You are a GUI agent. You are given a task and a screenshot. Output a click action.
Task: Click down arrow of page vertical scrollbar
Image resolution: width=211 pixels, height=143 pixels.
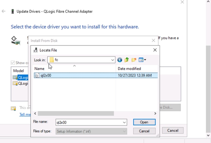point(208,135)
